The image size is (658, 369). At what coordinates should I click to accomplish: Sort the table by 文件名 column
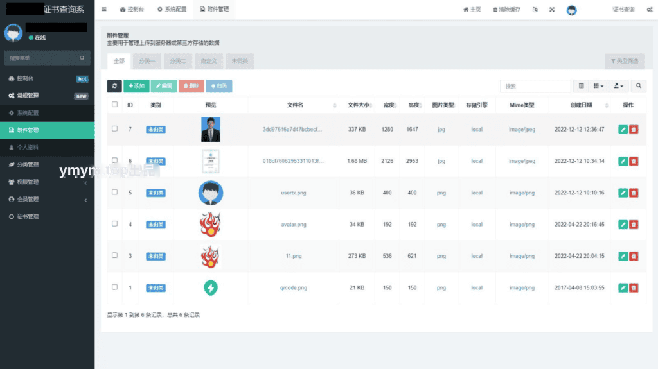(295, 105)
